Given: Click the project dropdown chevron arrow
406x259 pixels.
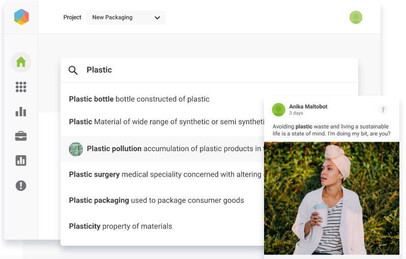Looking at the screenshot, I should click(x=157, y=18).
